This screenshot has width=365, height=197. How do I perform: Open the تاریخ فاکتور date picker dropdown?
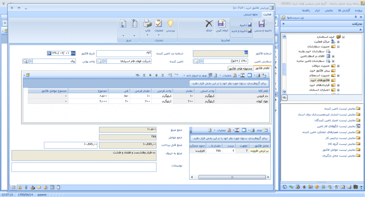click(x=49, y=53)
